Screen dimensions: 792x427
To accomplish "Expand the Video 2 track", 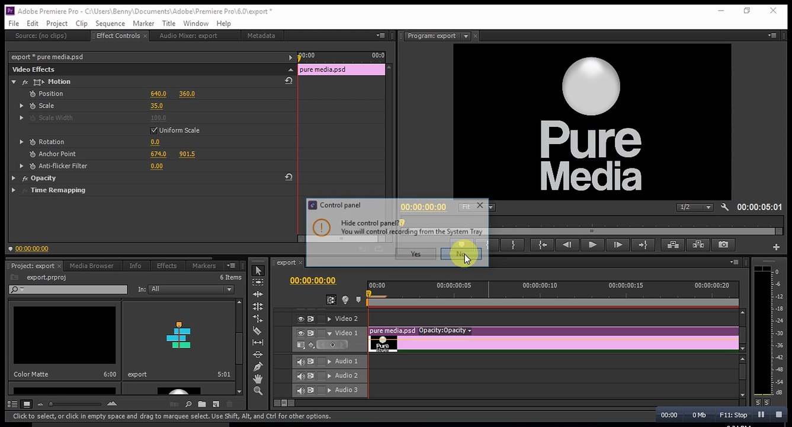I will click(329, 319).
